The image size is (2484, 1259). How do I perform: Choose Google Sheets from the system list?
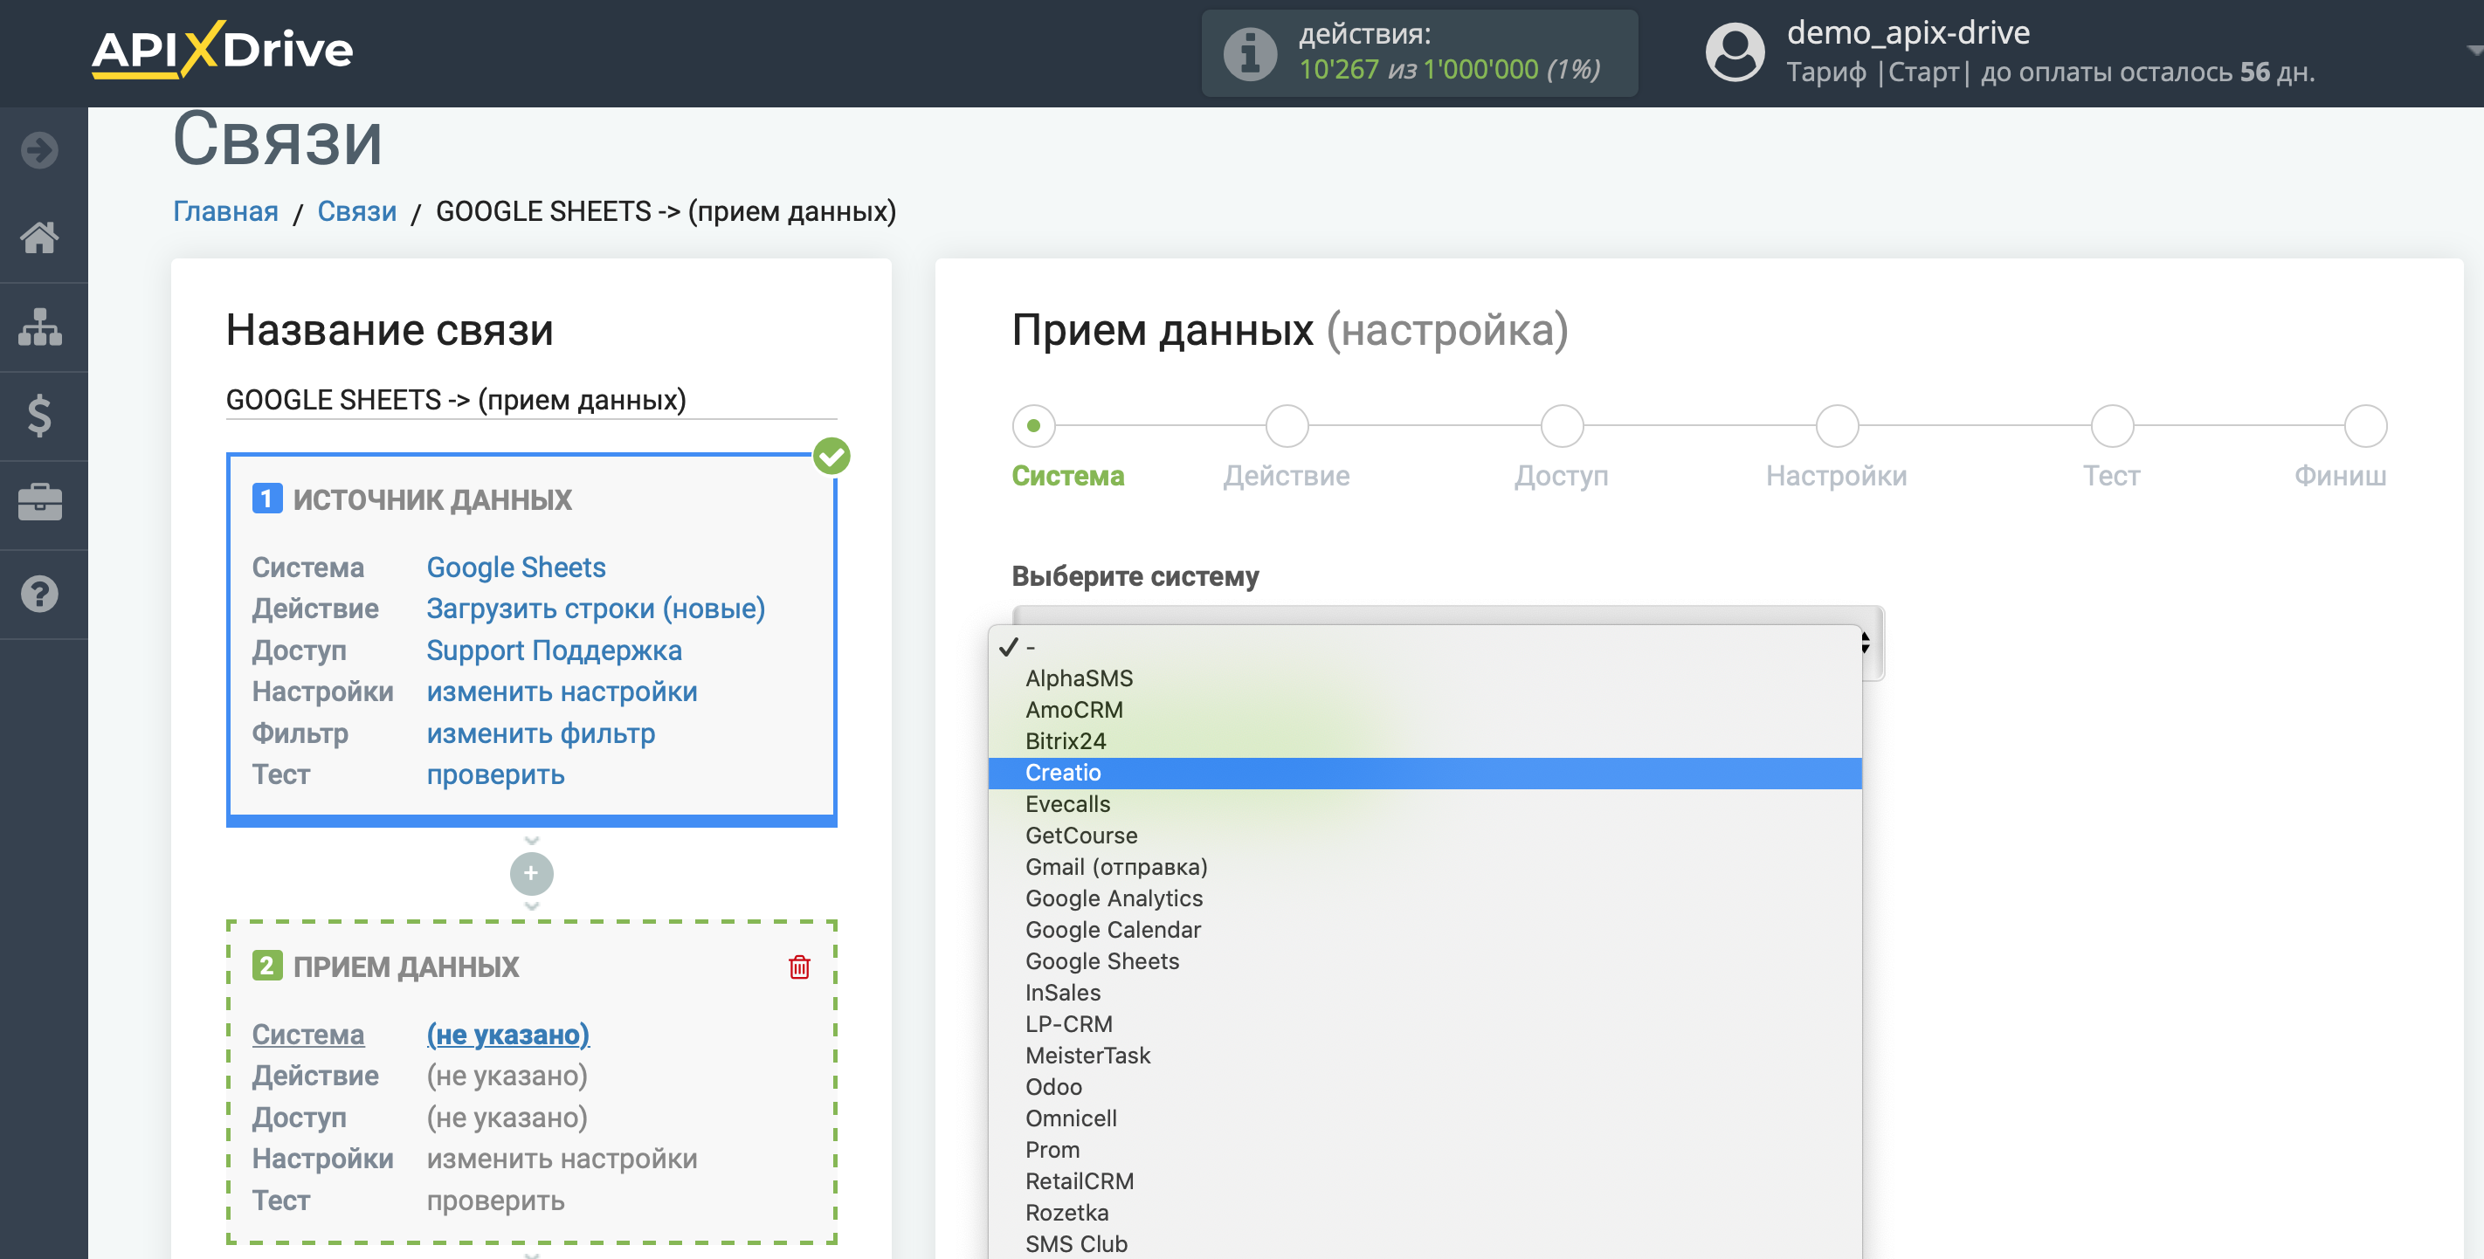click(x=1425, y=962)
